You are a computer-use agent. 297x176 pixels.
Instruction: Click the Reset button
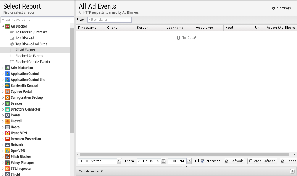click(x=288, y=161)
